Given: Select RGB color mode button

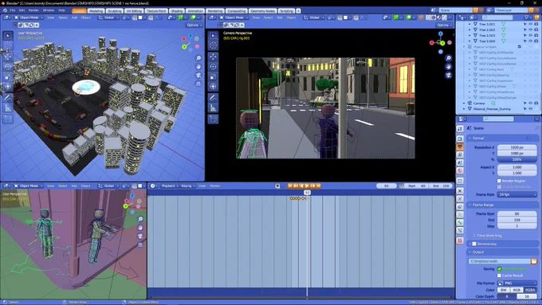Looking at the screenshot, I should (516, 290).
